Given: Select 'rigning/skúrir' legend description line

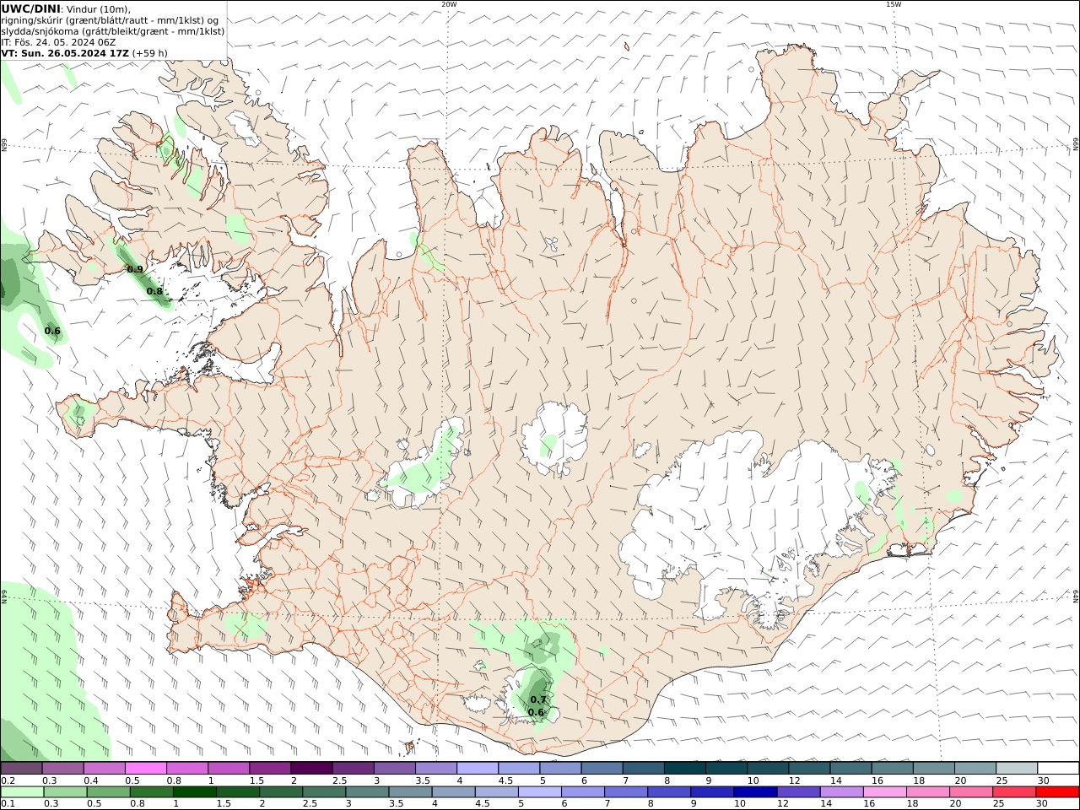Looking at the screenshot, I should (110, 20).
